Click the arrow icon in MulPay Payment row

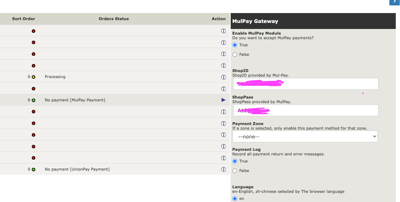click(224, 100)
